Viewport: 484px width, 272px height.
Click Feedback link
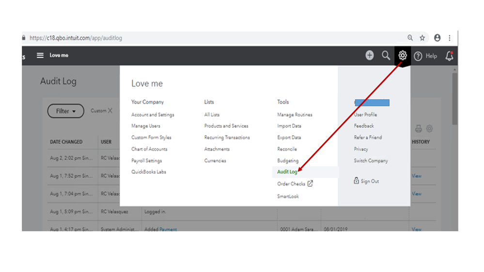point(364,126)
